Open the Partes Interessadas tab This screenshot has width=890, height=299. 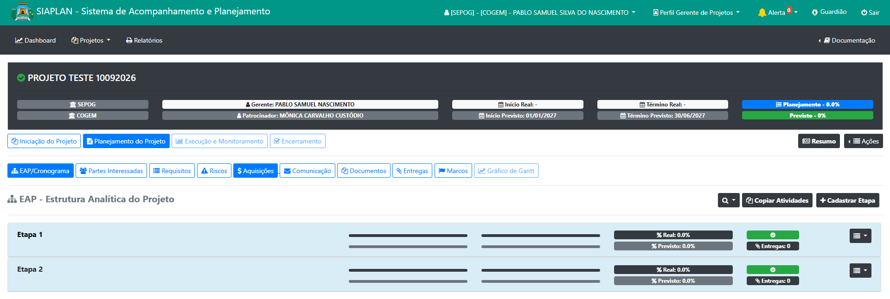tap(111, 171)
